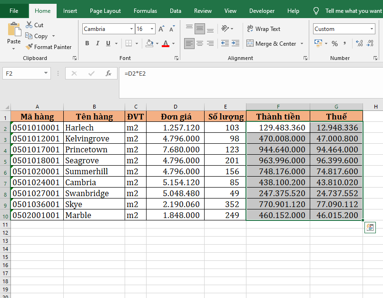Open the Cambria font name dropdown
This screenshot has width=383, height=298.
[x=131, y=29]
